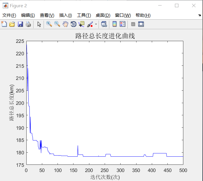Click x-axis tick label 500
The height and width of the screenshot is (181, 203).
tap(183, 170)
